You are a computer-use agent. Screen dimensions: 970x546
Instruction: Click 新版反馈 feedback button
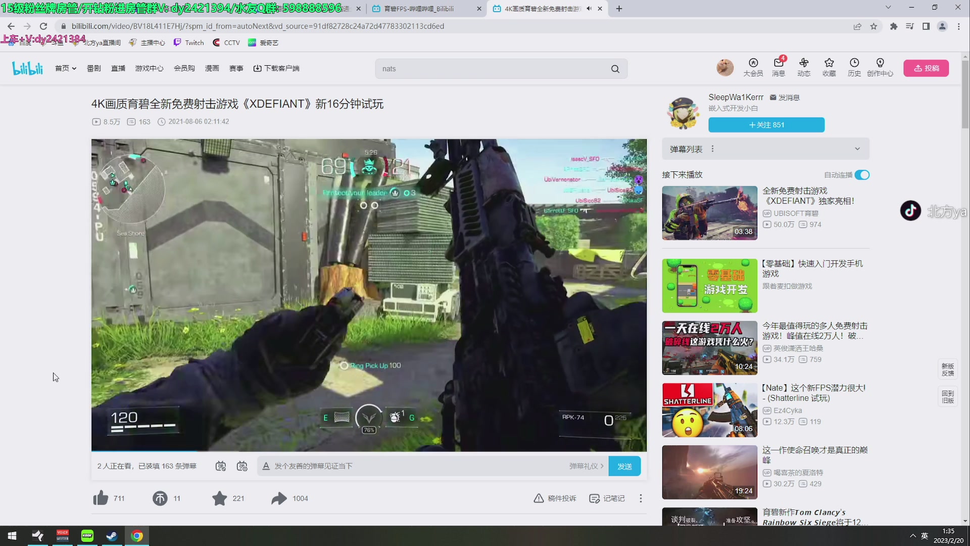pos(948,370)
